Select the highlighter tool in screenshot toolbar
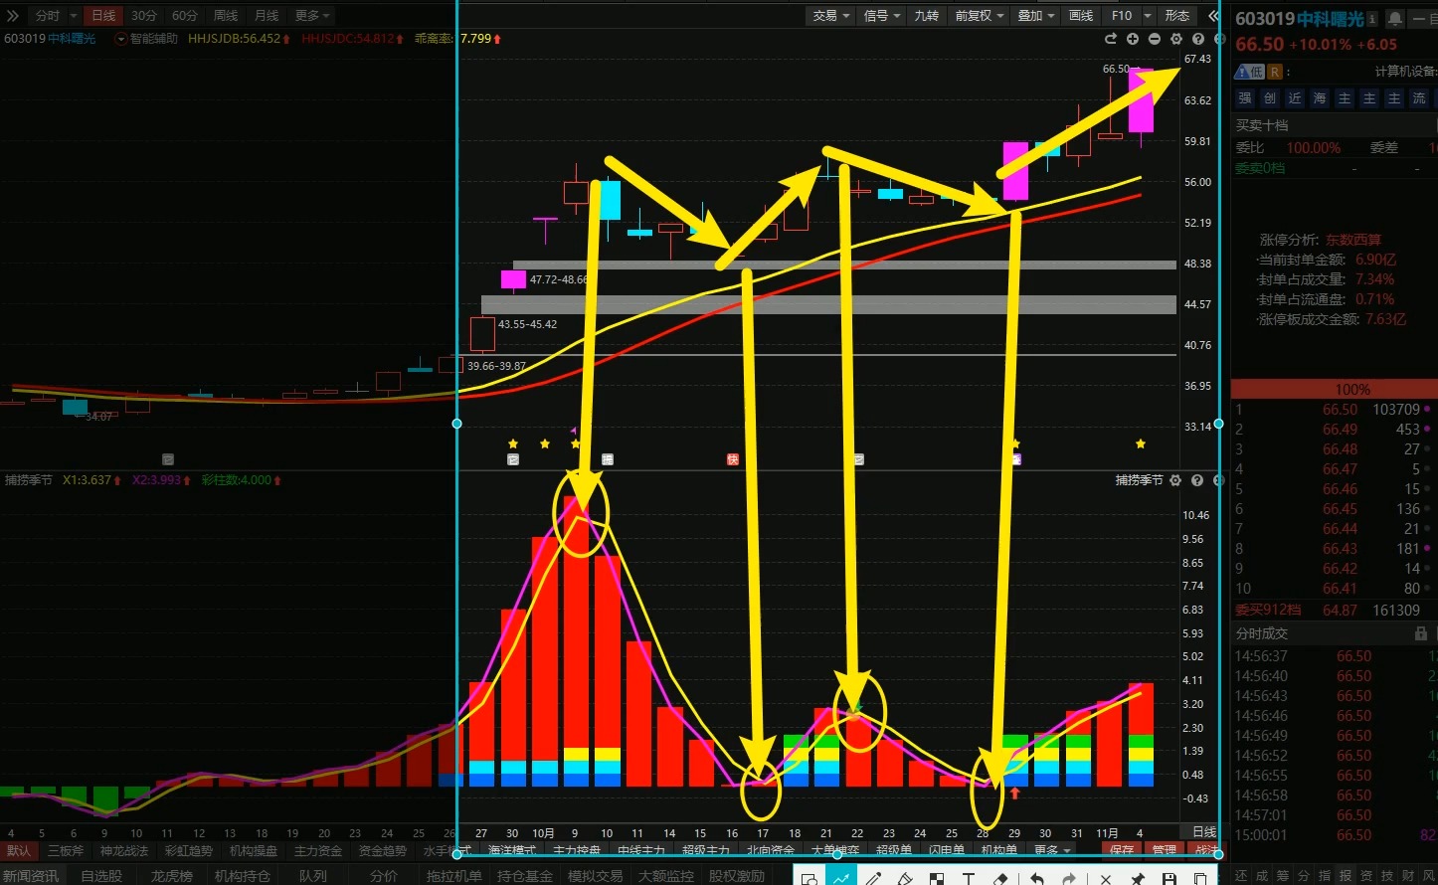Screen dimensions: 1438x885 click(x=904, y=879)
